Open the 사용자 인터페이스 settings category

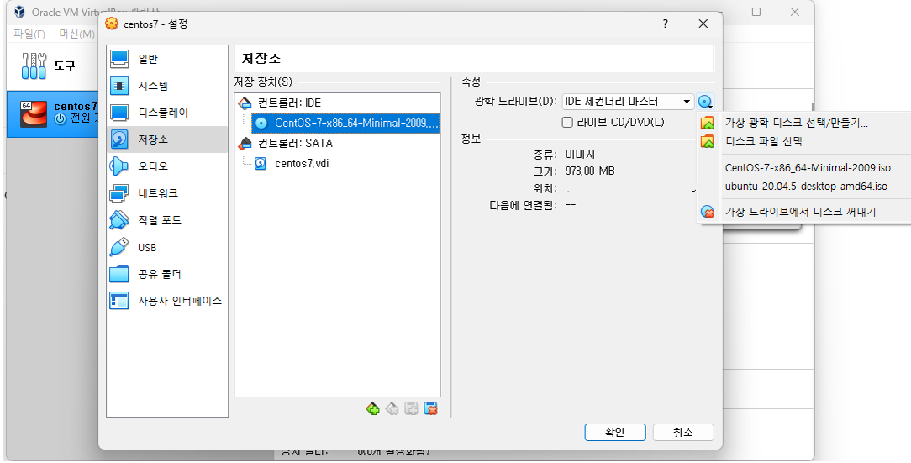pyautogui.click(x=167, y=301)
